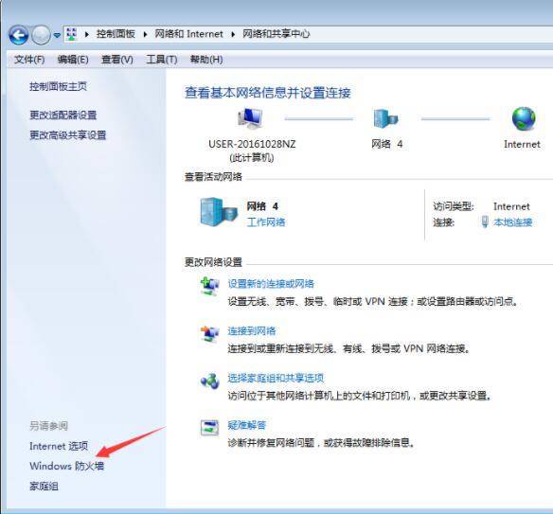
Task: Click the Control Panel address bar icon
Action: click(x=72, y=34)
